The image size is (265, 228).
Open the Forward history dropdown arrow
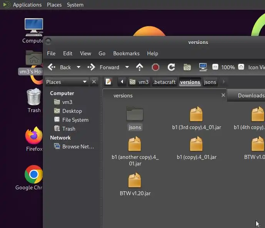[127, 67]
